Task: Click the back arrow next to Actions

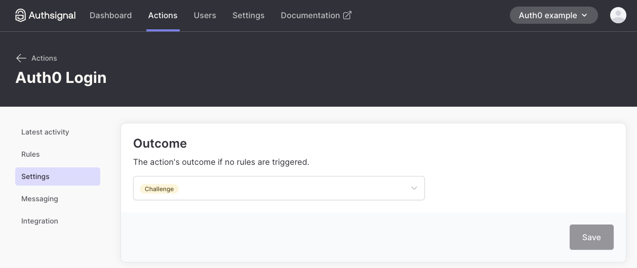Action: tap(21, 58)
